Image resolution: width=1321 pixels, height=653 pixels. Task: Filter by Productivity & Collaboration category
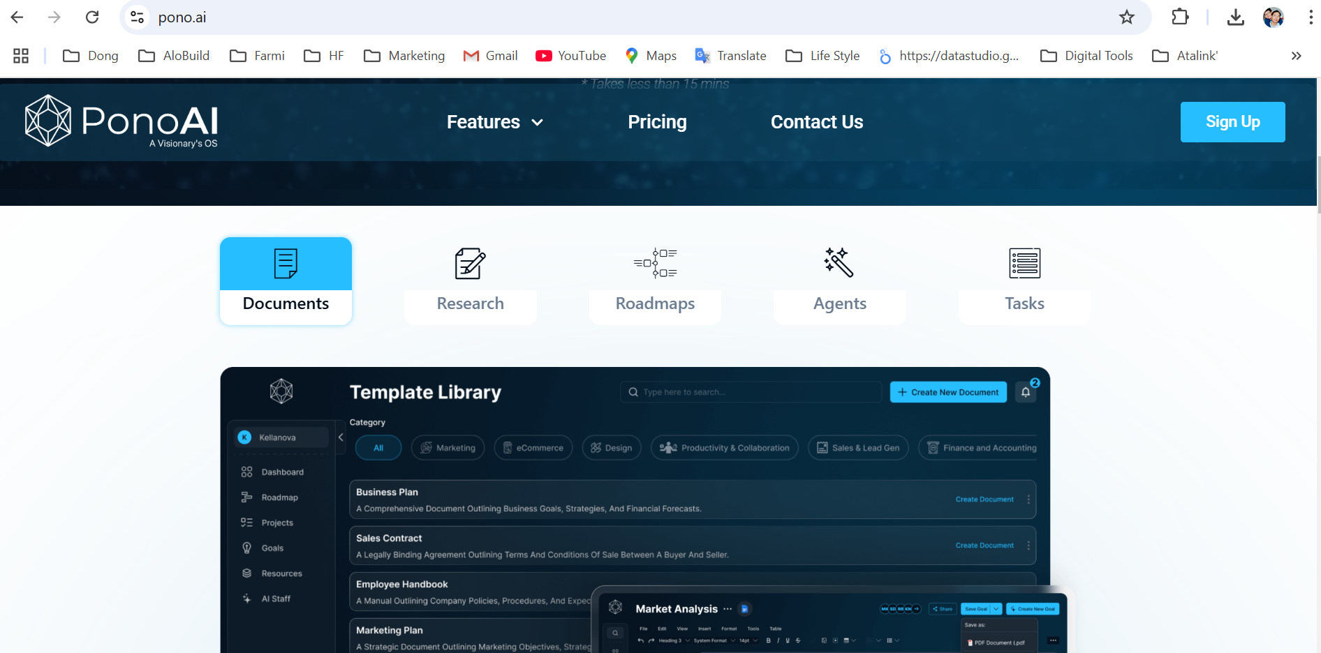tap(725, 448)
